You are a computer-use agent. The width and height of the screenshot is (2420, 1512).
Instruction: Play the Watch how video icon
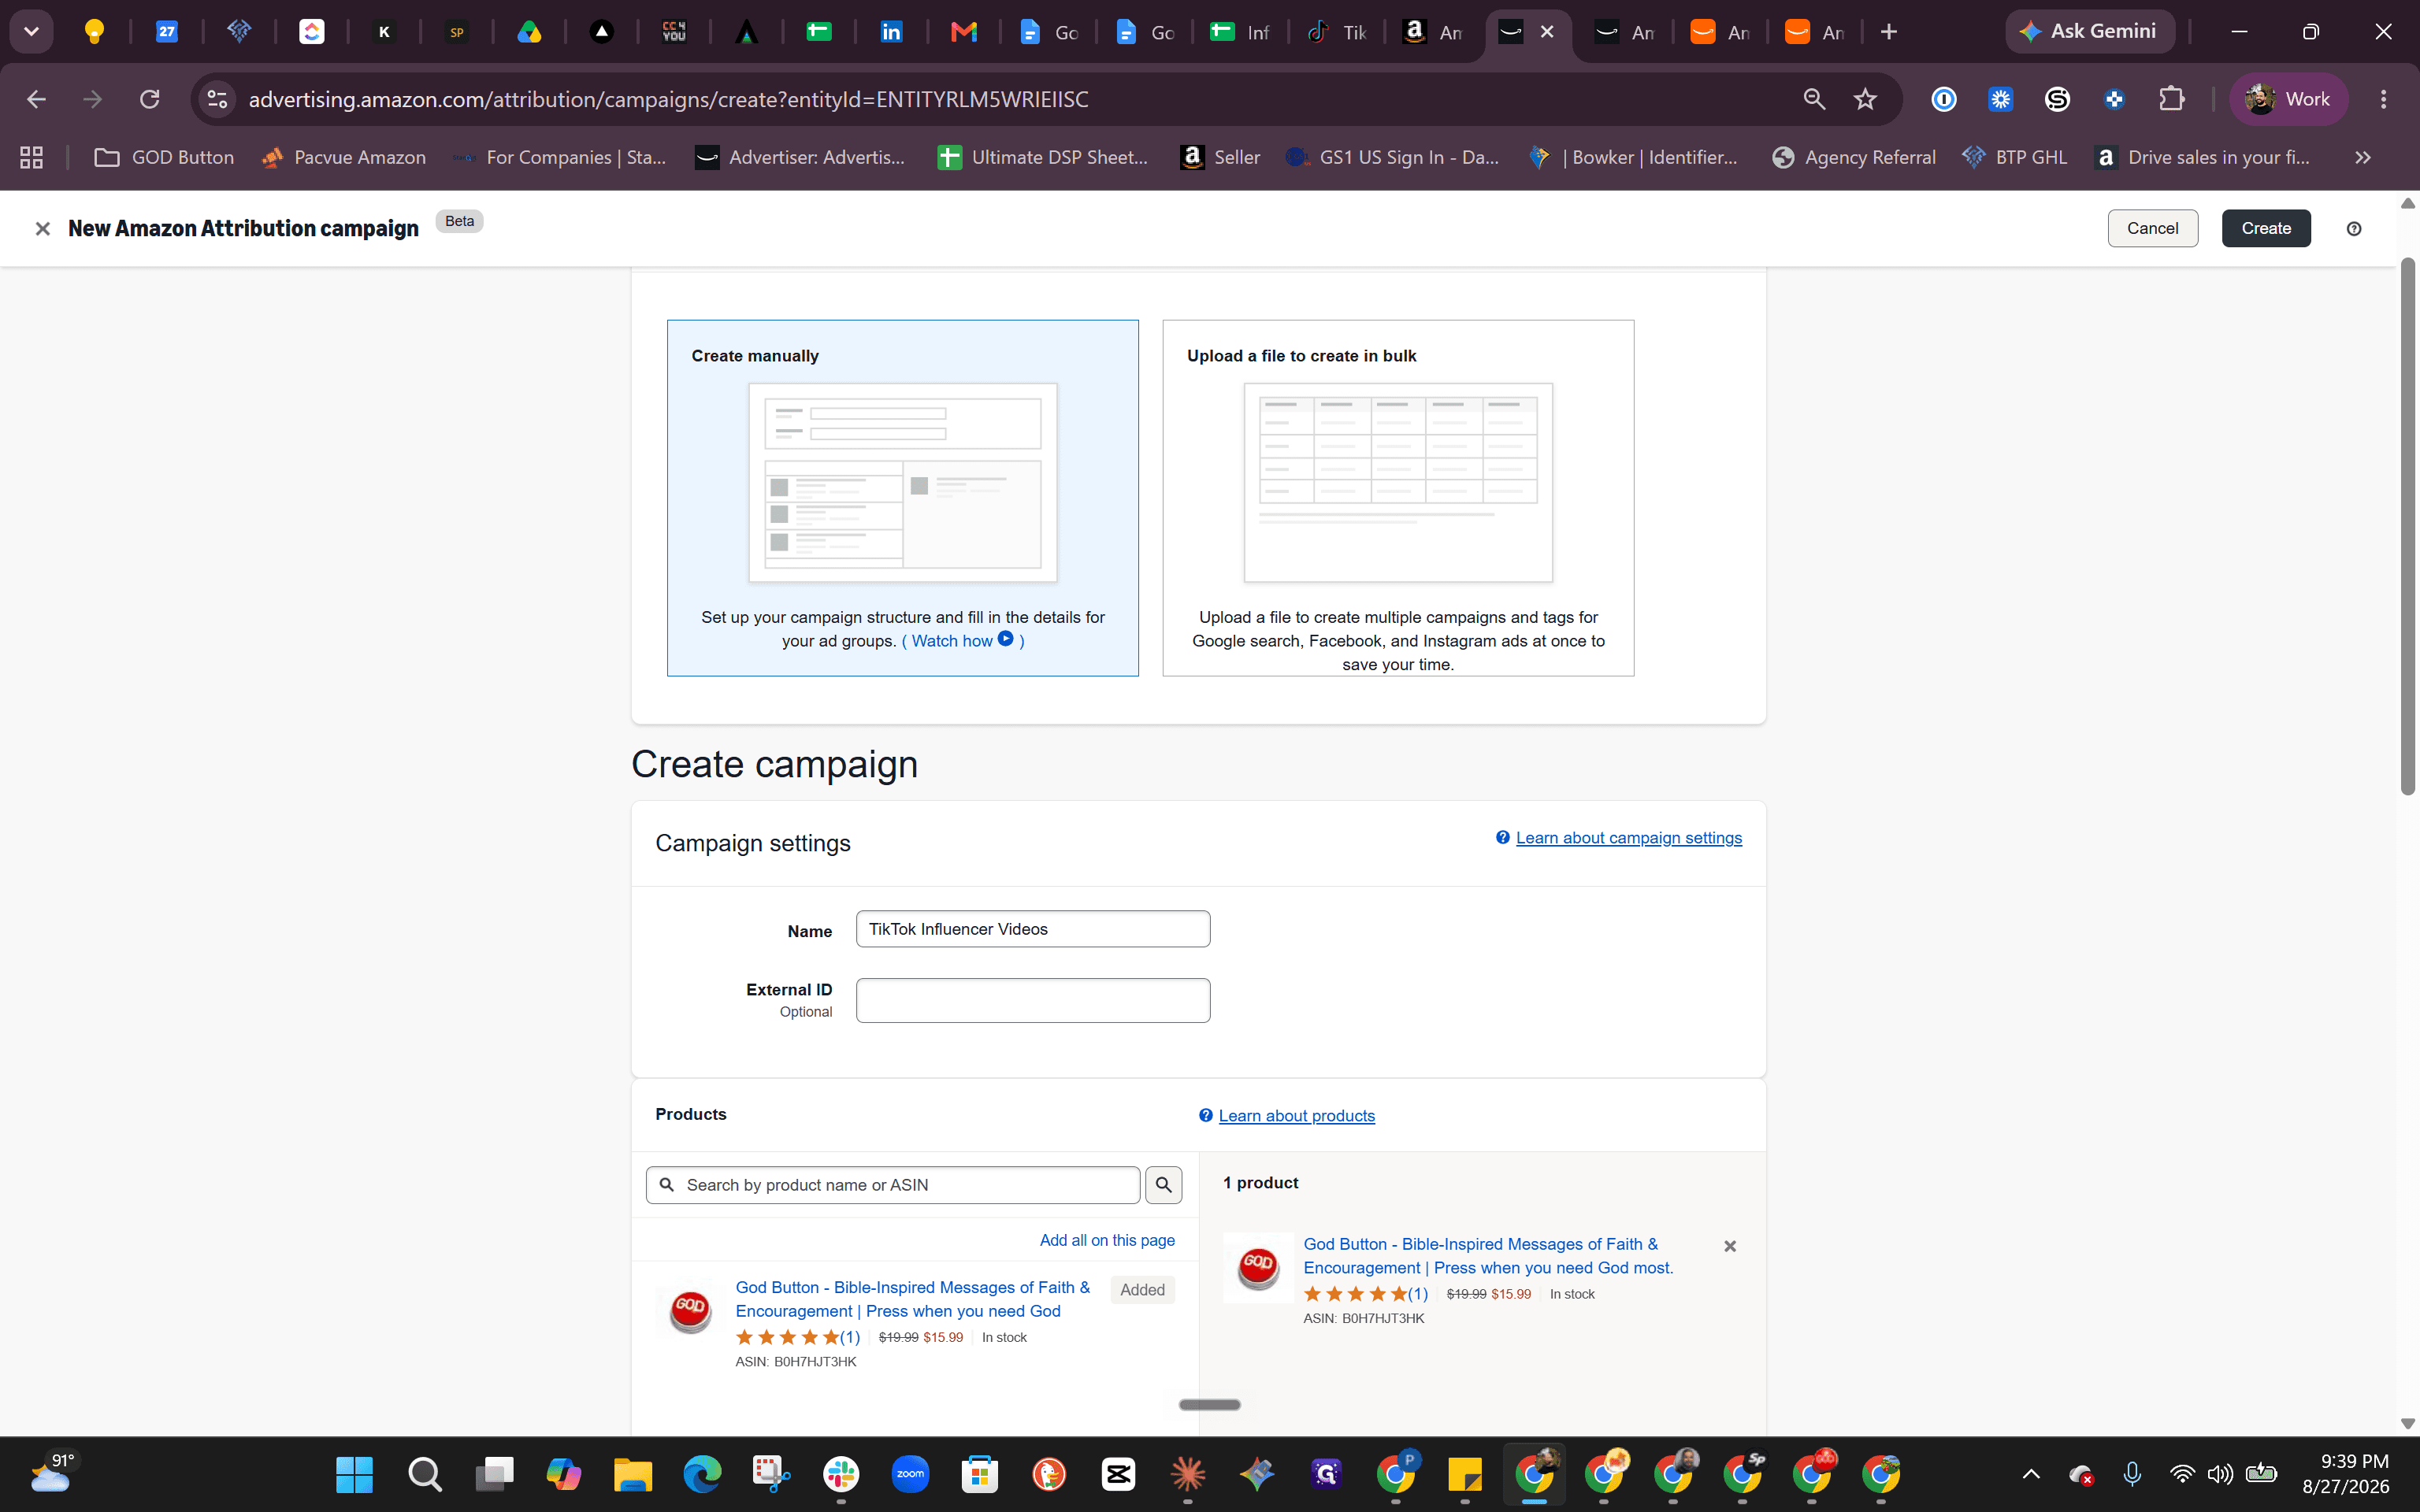click(x=1006, y=639)
